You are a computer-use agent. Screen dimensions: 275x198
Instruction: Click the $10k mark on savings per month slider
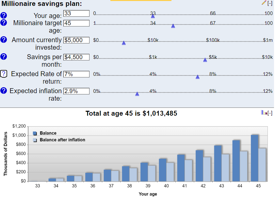click(x=267, y=57)
